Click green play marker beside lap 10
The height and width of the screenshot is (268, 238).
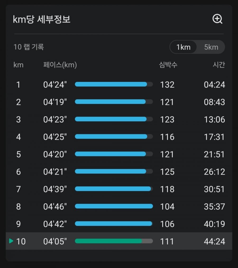(x=11, y=241)
